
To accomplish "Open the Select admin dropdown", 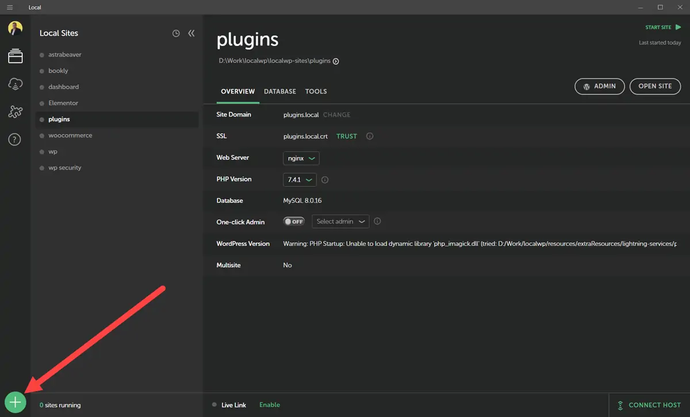I will [340, 222].
